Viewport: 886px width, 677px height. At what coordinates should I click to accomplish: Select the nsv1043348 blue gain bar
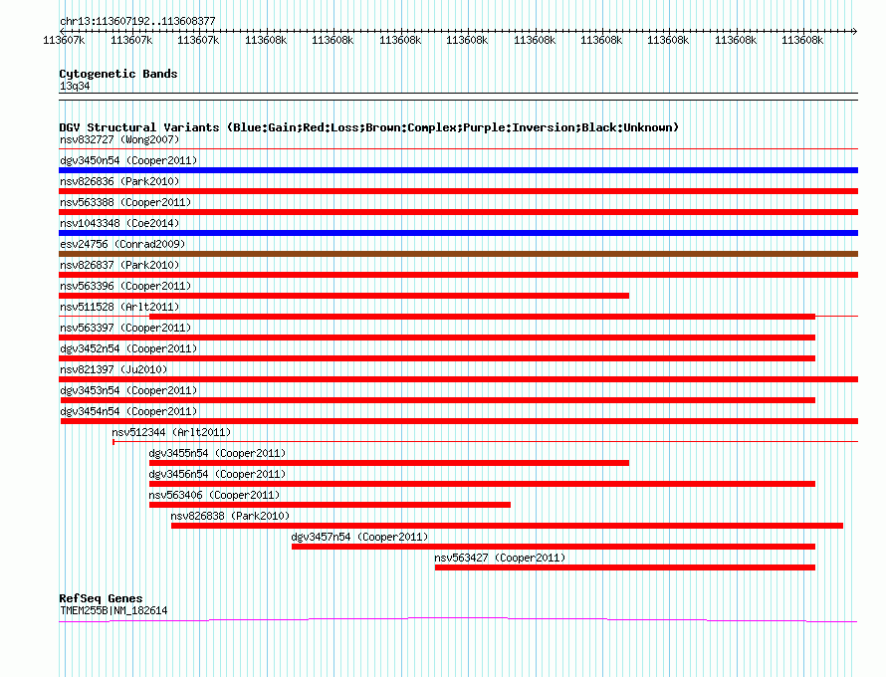click(x=458, y=233)
